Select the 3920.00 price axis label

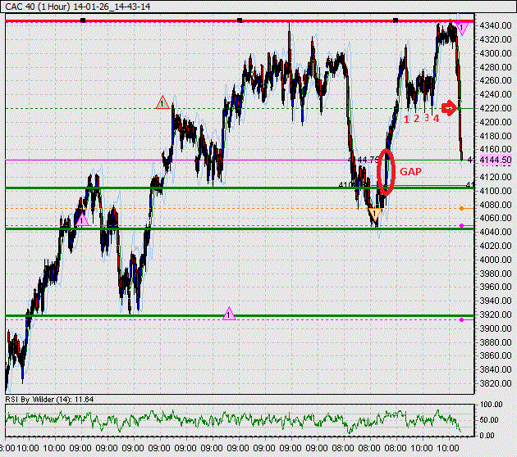click(x=496, y=314)
